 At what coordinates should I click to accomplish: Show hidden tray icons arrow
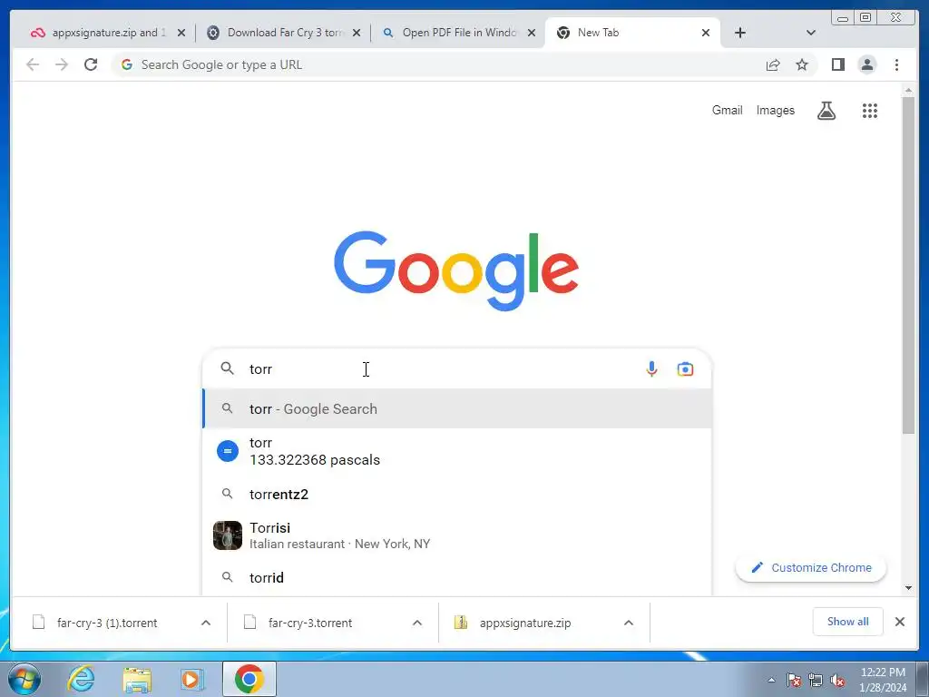(771, 680)
